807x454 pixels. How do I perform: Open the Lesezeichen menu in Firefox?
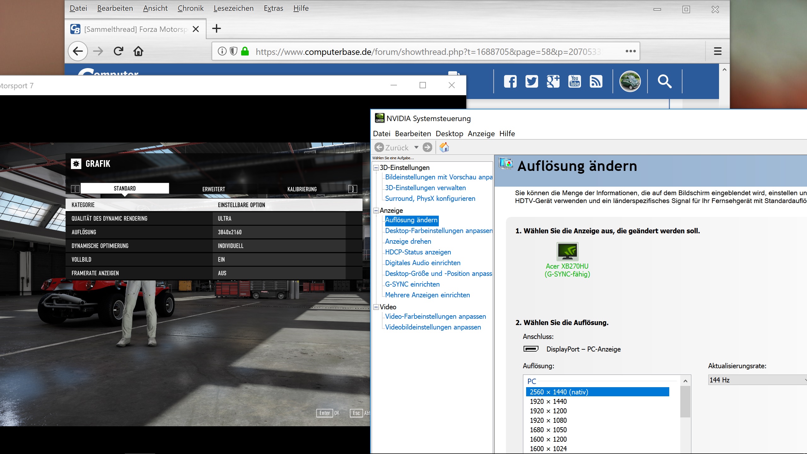pyautogui.click(x=233, y=9)
